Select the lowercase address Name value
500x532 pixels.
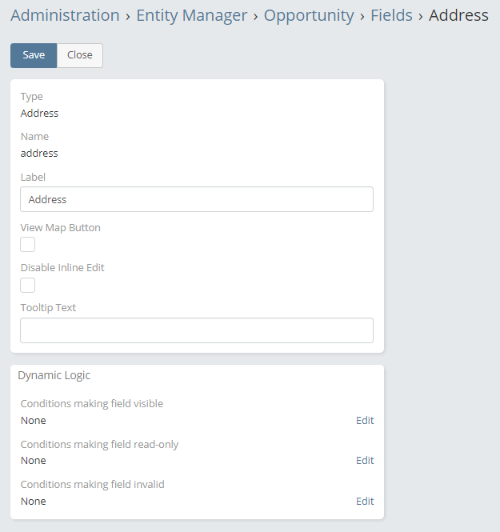click(x=39, y=153)
